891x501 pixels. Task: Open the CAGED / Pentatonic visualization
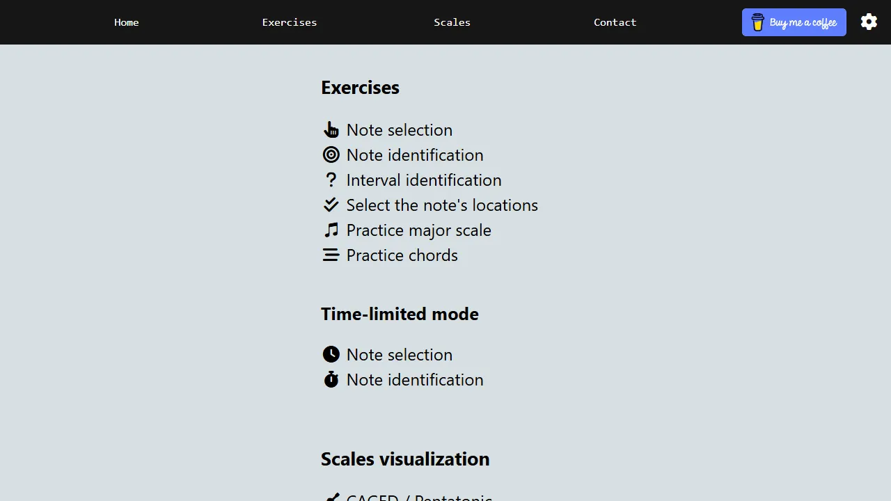[419, 497]
